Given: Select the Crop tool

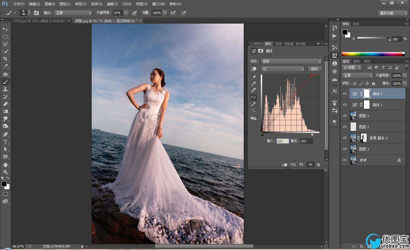Looking at the screenshot, I should pos(5,59).
